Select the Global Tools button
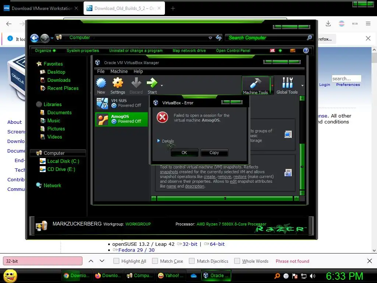 (287, 85)
